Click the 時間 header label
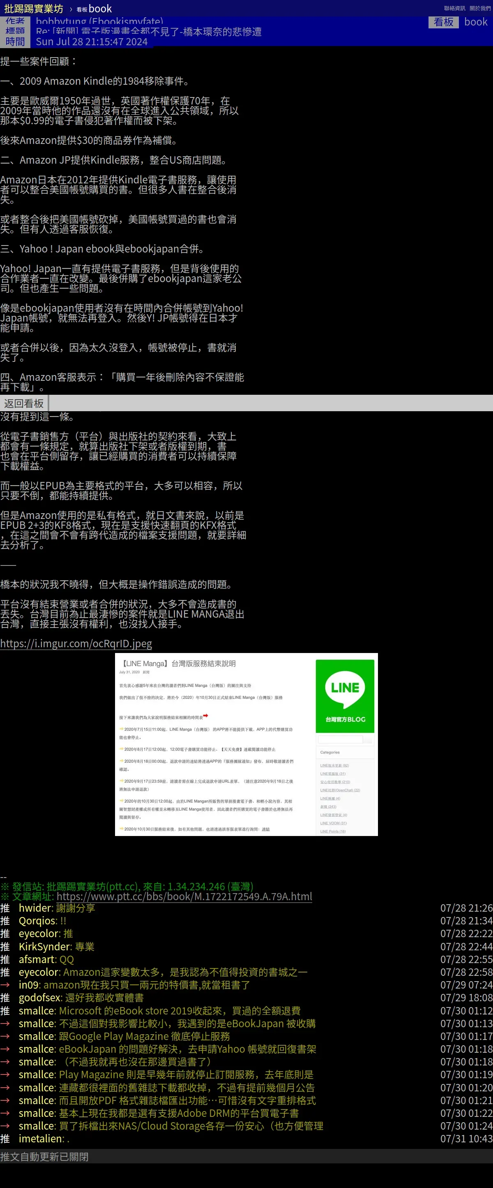493x1188 pixels. click(x=15, y=42)
